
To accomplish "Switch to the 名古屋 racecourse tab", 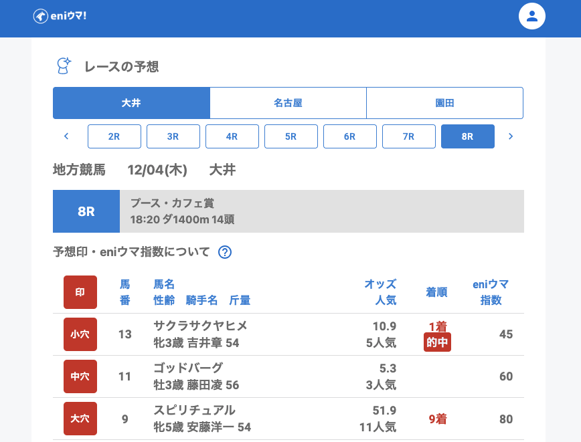I will pyautogui.click(x=288, y=103).
